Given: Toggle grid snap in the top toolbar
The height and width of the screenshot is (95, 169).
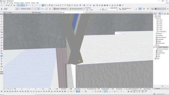Looking at the screenshot, I should click(x=27, y=5).
